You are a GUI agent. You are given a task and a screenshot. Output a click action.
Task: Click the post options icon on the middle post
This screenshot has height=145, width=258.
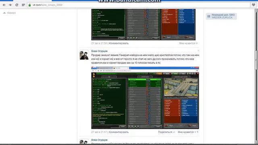pyautogui.click(x=198, y=51)
